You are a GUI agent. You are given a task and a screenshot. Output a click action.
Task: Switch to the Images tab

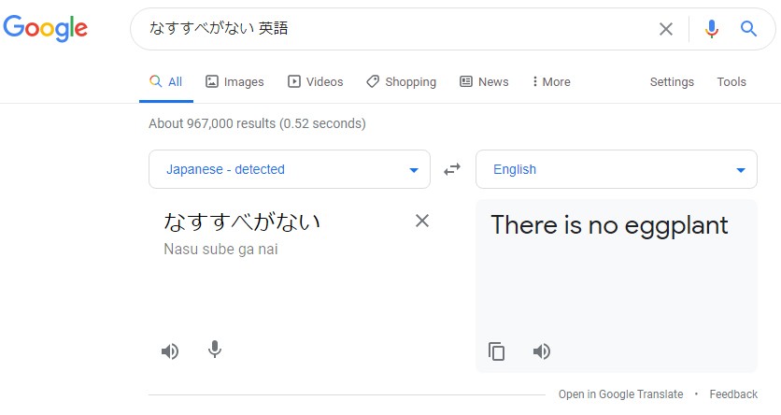coord(234,82)
